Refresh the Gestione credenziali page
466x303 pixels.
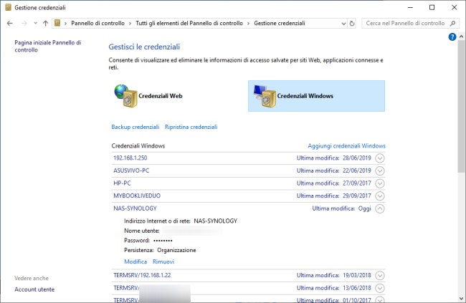(351, 23)
